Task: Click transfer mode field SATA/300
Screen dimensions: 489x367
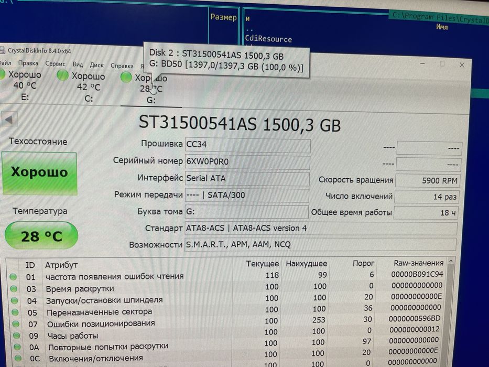Action: coord(247,196)
